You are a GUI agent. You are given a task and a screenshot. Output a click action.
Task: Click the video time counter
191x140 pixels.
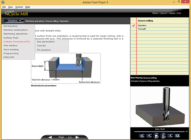tap(160, 129)
